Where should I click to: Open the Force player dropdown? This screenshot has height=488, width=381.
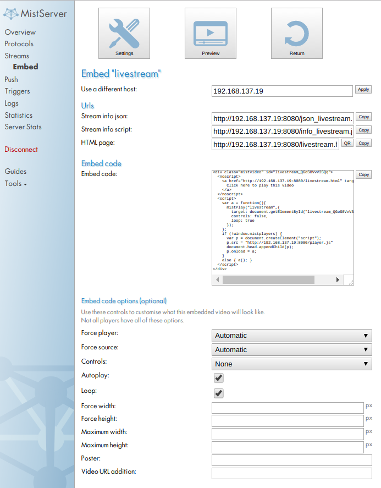click(292, 336)
